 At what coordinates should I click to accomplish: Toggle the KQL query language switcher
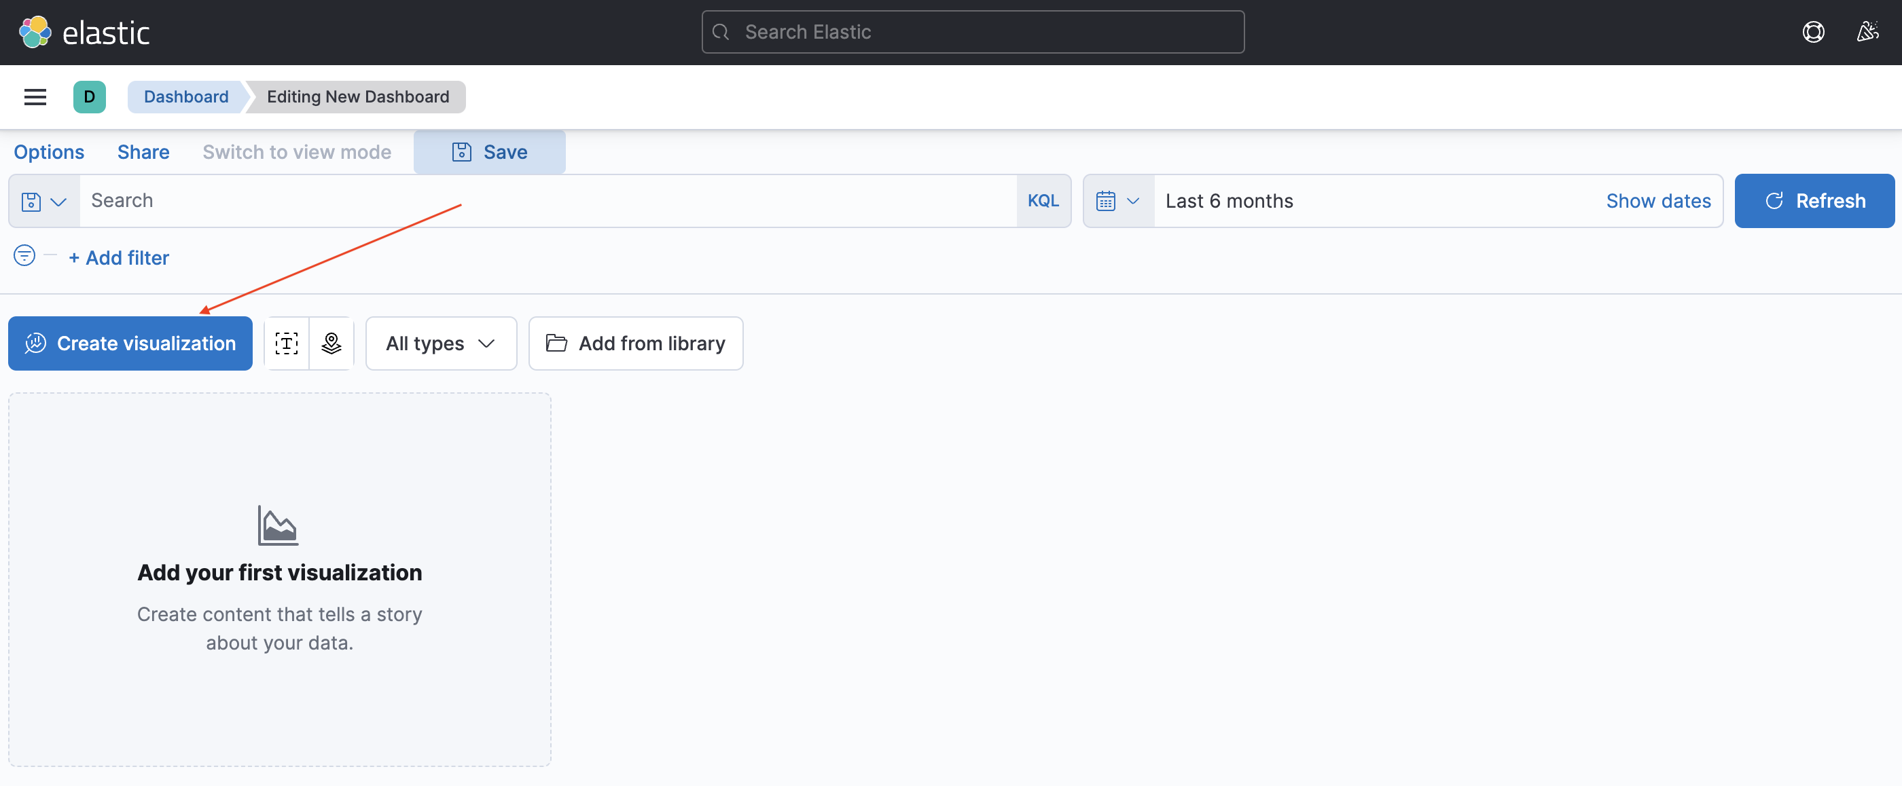(x=1043, y=201)
